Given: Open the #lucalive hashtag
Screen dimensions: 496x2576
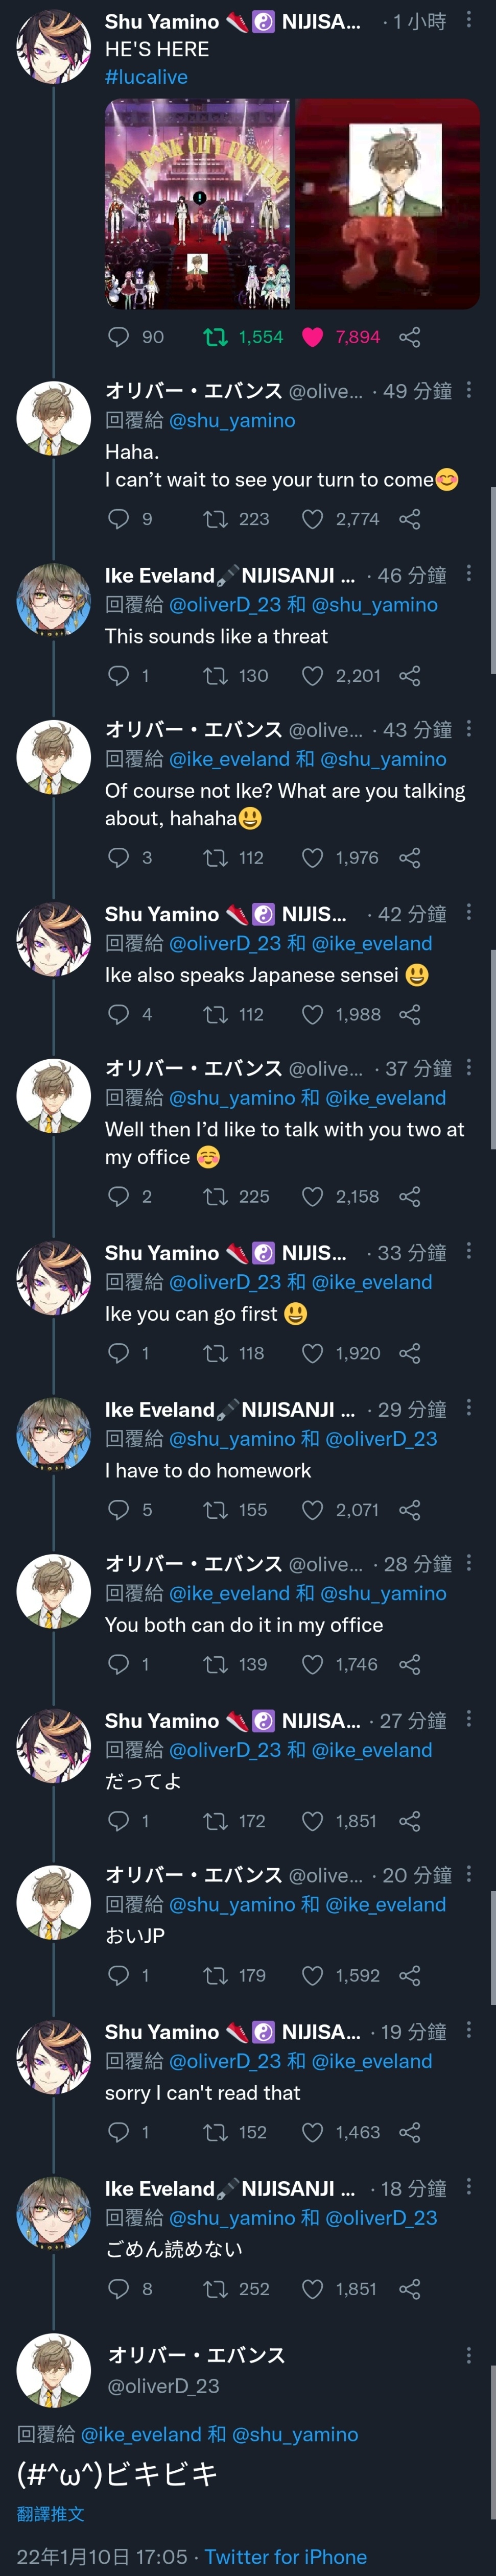Looking at the screenshot, I should (146, 77).
